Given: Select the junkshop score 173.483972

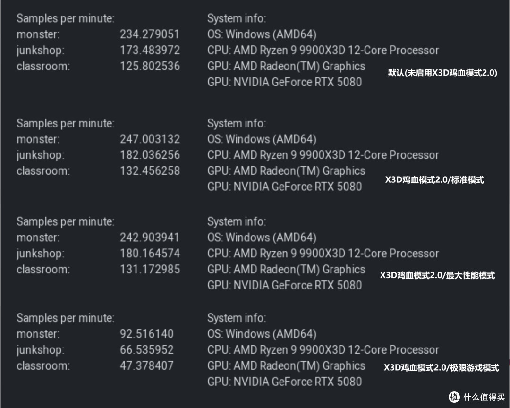Looking at the screenshot, I should pos(150,50).
